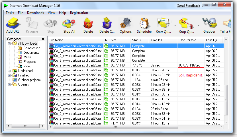237x137 pixels.
Task: Open the Registration menu
Action: 79,13
